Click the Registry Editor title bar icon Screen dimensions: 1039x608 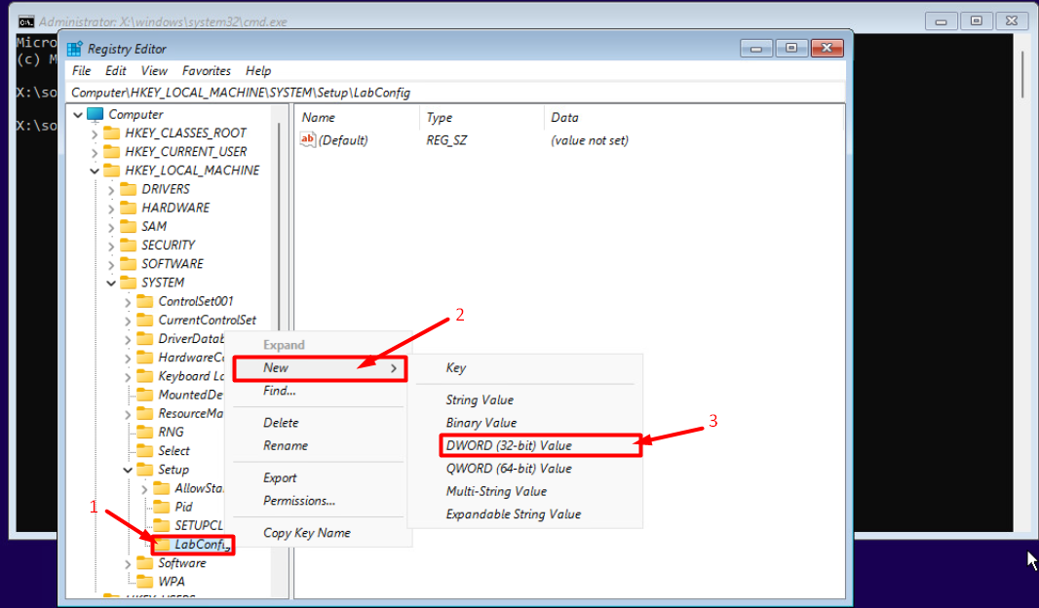[x=74, y=49]
